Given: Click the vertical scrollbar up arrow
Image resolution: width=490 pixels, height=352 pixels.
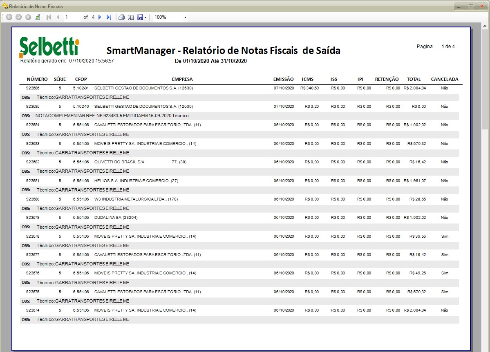Looking at the screenshot, I should 485,26.
